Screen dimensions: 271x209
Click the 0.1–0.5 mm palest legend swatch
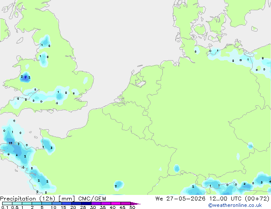point(7,203)
